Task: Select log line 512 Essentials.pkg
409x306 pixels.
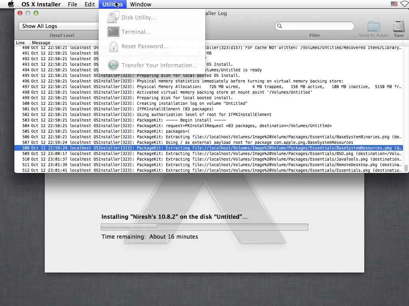Action: (208, 171)
